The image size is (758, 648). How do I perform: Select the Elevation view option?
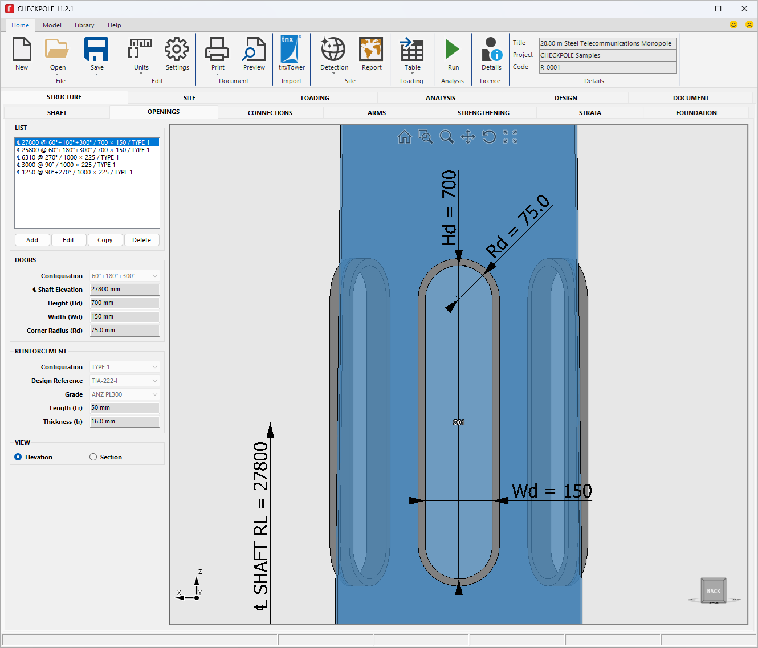[18, 457]
